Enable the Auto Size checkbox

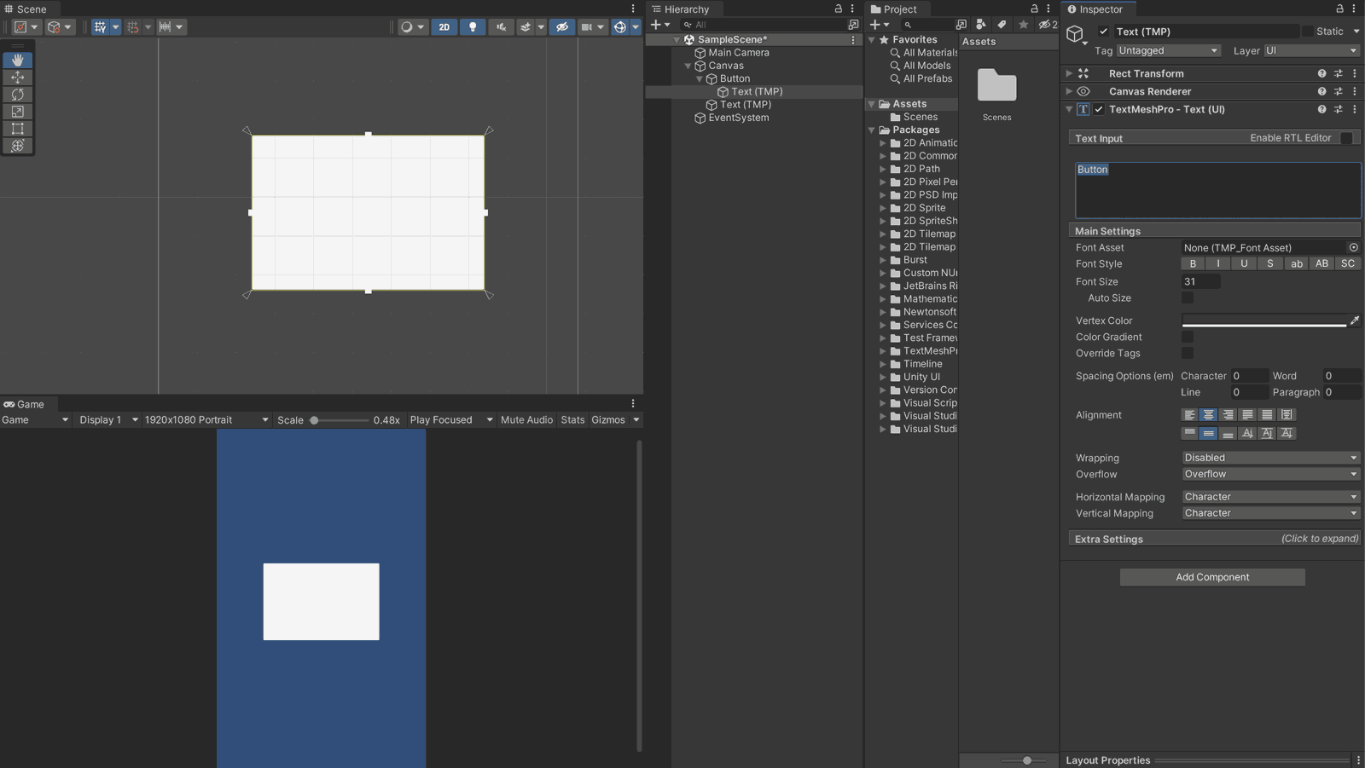pyautogui.click(x=1188, y=297)
